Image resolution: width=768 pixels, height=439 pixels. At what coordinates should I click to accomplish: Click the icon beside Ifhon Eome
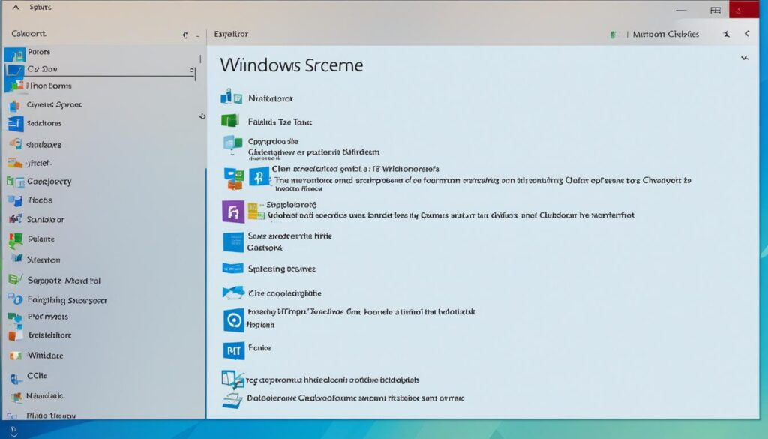click(15, 86)
